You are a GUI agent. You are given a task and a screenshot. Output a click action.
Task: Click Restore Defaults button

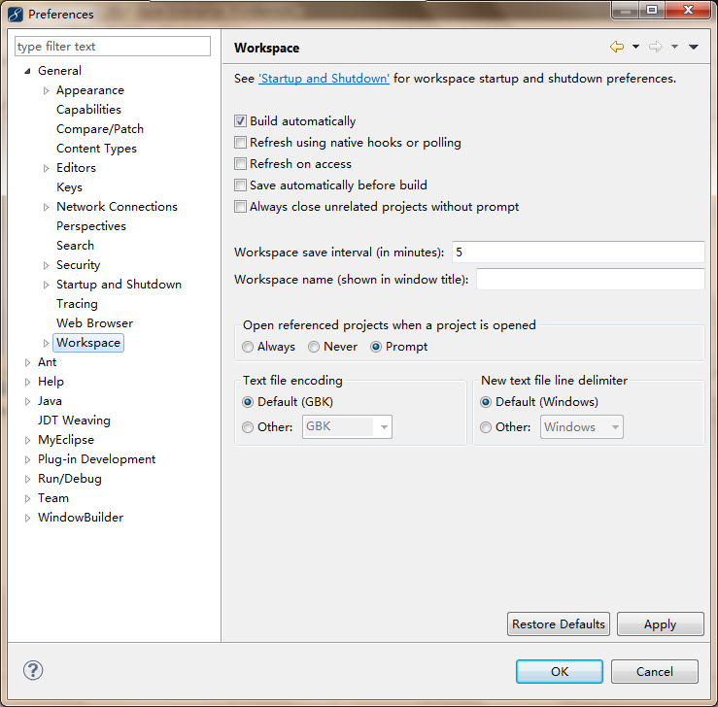click(559, 624)
